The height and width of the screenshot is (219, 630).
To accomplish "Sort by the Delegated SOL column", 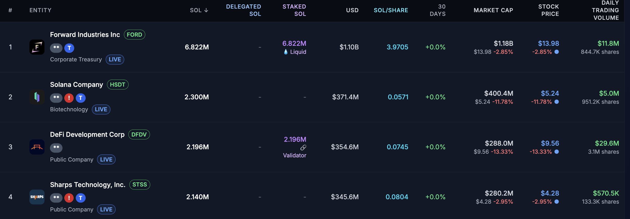I will [243, 10].
